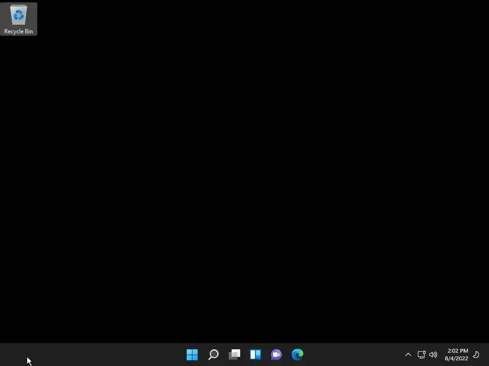Open Task View on taskbar
This screenshot has height=366, width=489.
234,355
